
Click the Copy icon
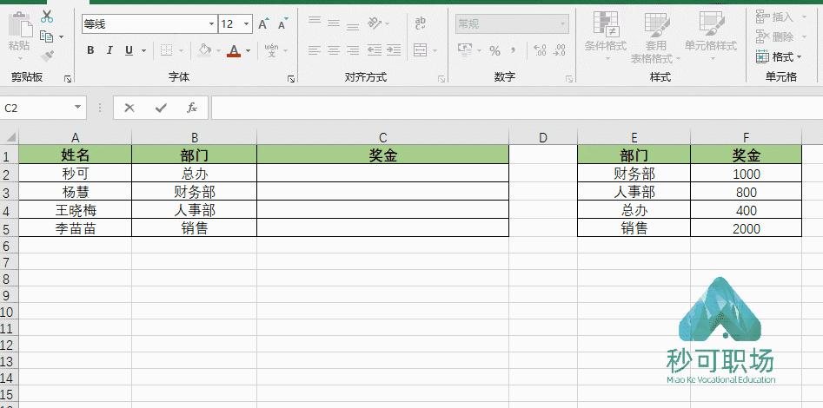point(47,36)
